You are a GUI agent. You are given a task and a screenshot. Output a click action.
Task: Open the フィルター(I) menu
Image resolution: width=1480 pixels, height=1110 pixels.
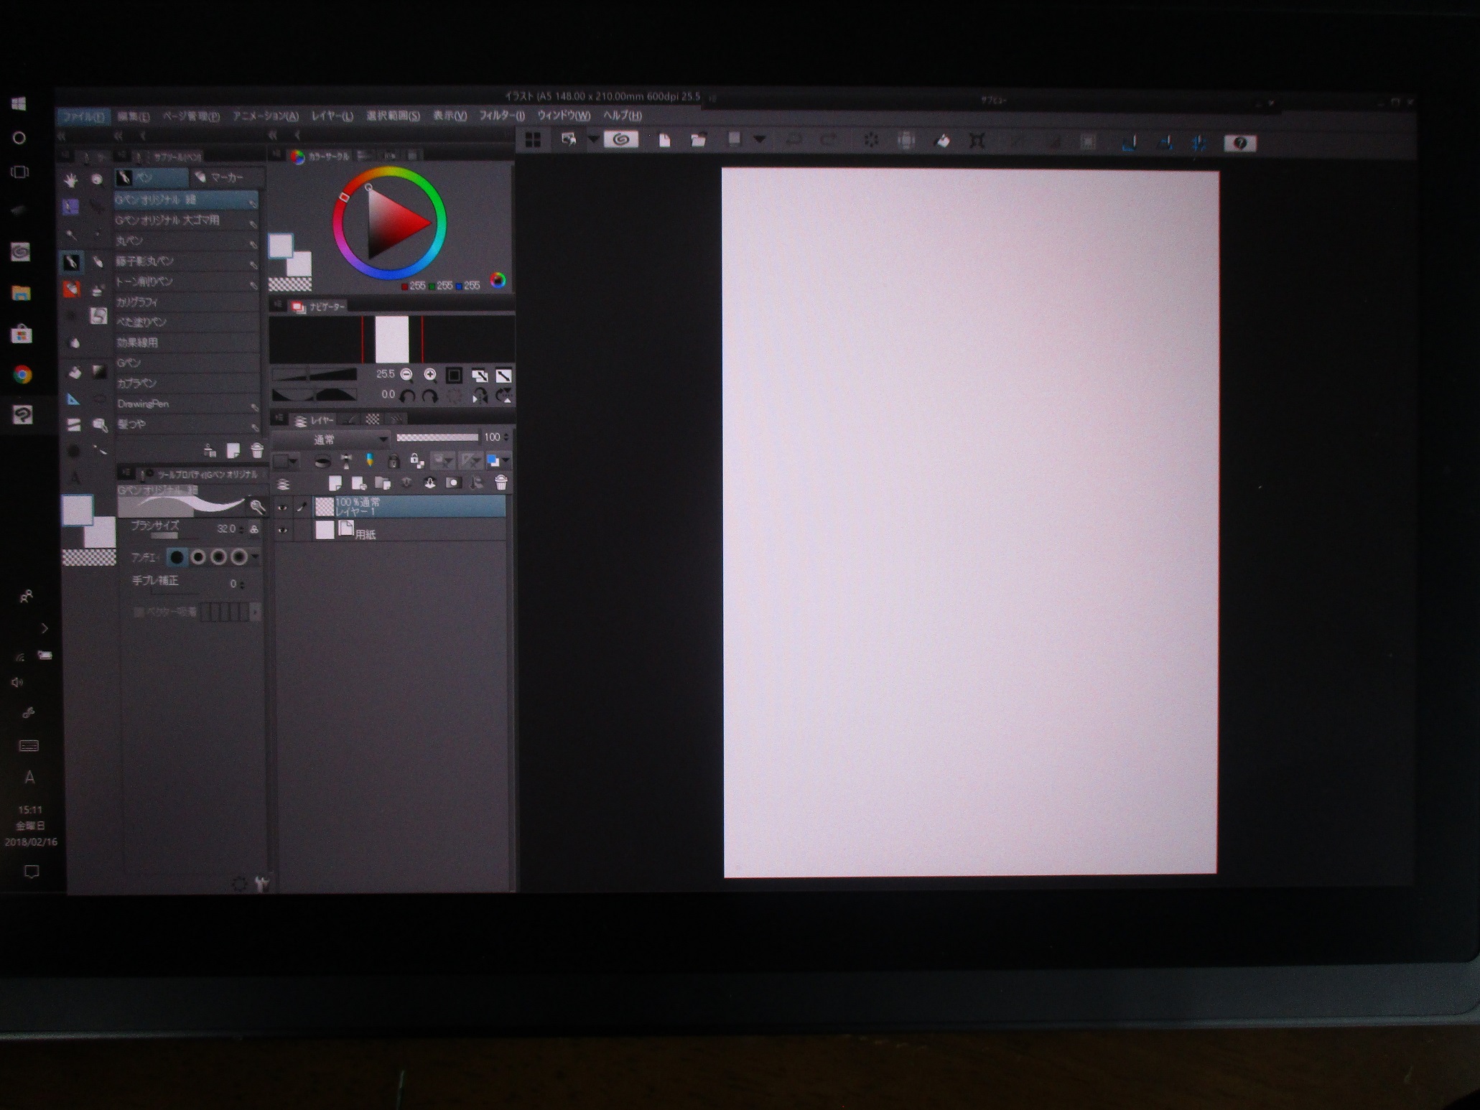[501, 116]
